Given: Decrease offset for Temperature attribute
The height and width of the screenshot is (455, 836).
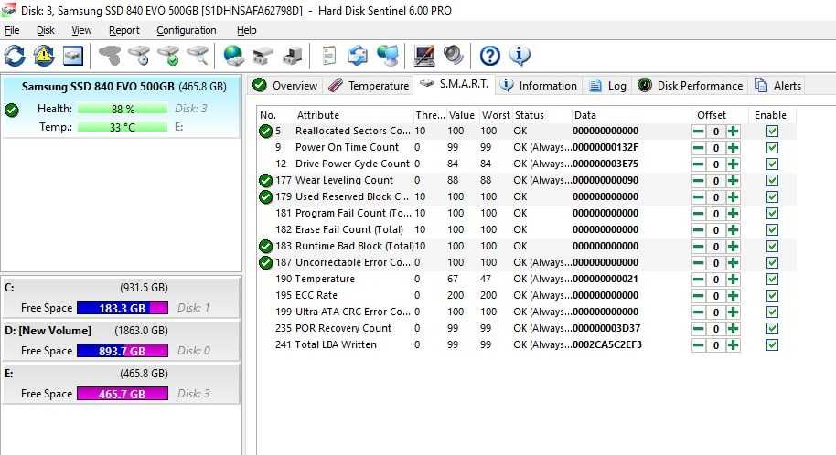Looking at the screenshot, I should pyautogui.click(x=698, y=280).
